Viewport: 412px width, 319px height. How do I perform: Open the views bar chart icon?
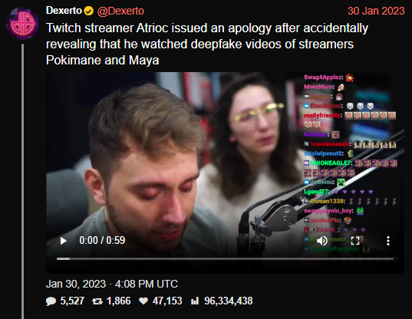tap(195, 301)
